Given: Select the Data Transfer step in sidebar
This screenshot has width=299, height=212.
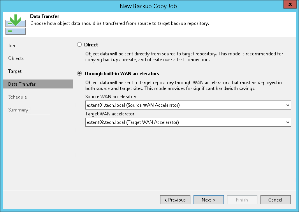Looking at the screenshot, I should click(22, 84).
